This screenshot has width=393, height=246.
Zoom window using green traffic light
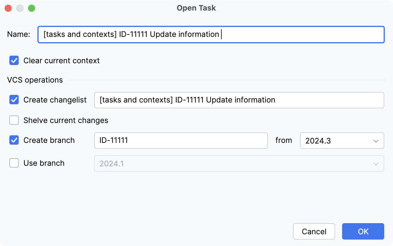point(32,8)
